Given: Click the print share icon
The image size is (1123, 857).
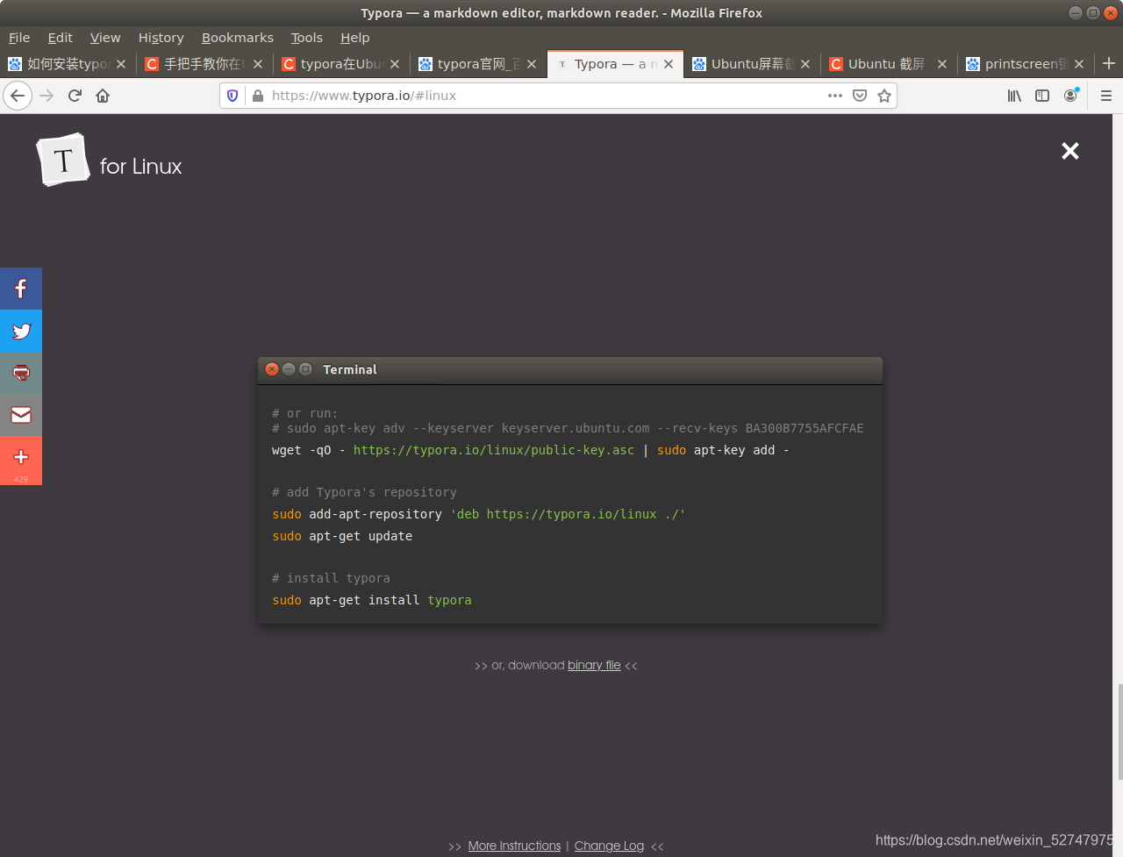Looking at the screenshot, I should coord(21,373).
